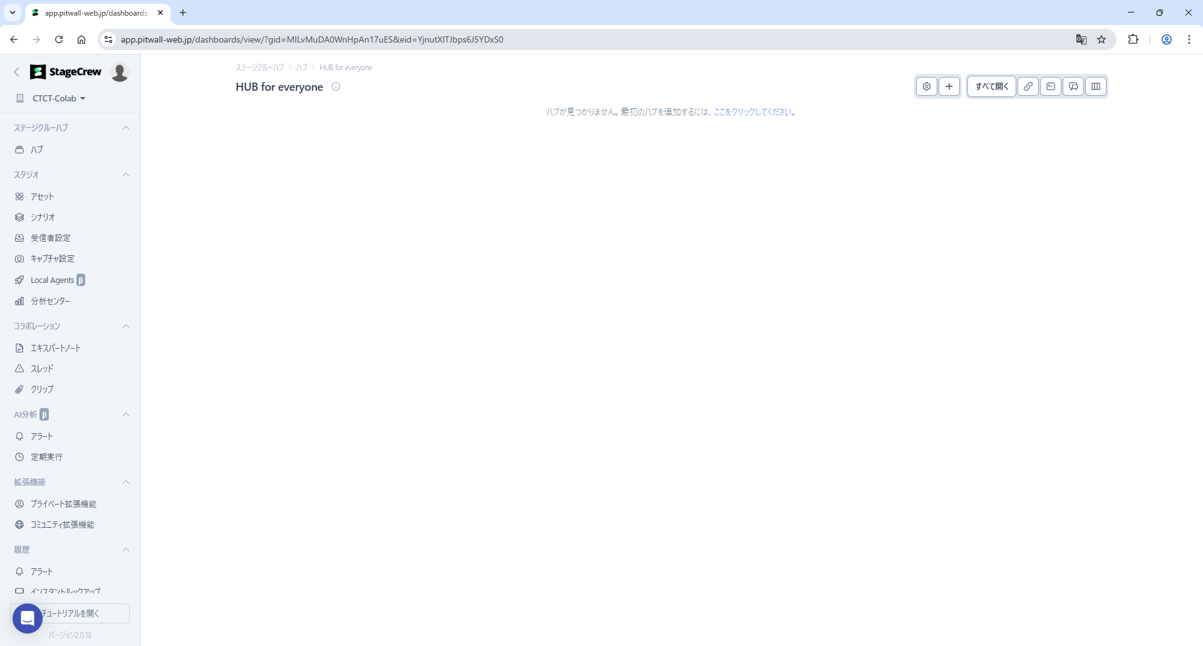Collapse the sidebar with the back chevron
The height and width of the screenshot is (646, 1203).
click(17, 72)
